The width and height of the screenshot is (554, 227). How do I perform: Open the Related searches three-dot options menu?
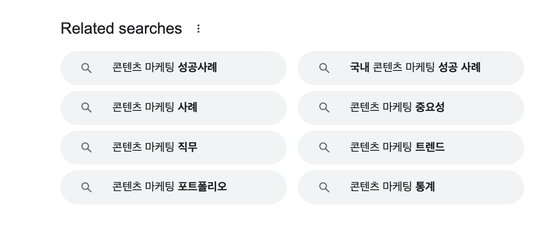(x=198, y=29)
